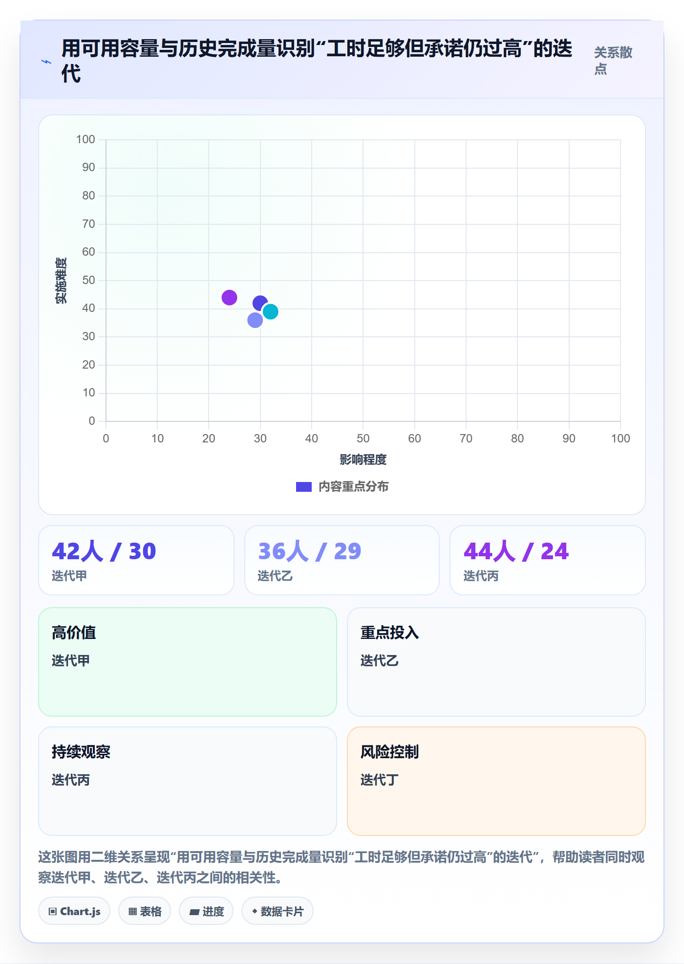Click the 进度 tag chip
The width and height of the screenshot is (684, 964).
point(206,911)
